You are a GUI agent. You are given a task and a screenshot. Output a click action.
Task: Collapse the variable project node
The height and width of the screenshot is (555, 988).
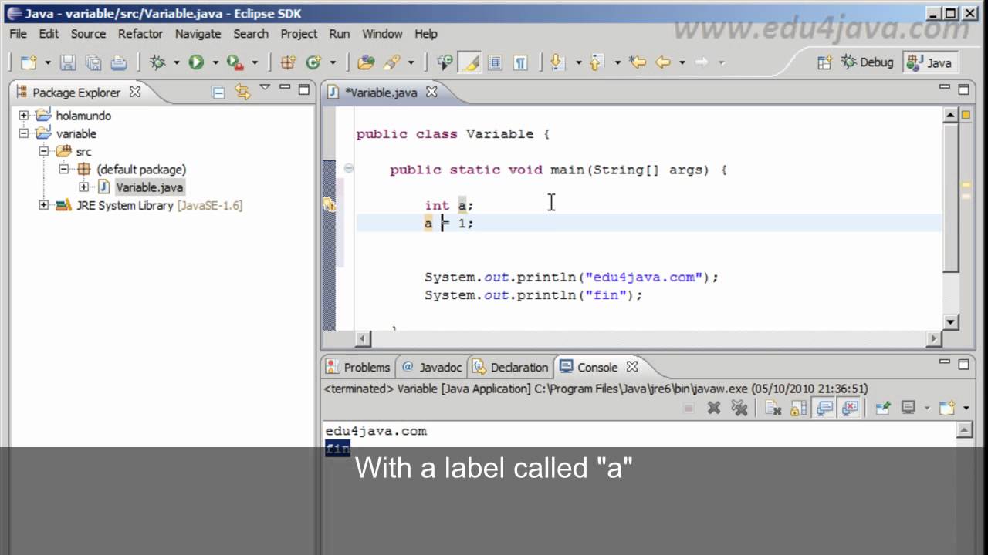[x=24, y=133]
